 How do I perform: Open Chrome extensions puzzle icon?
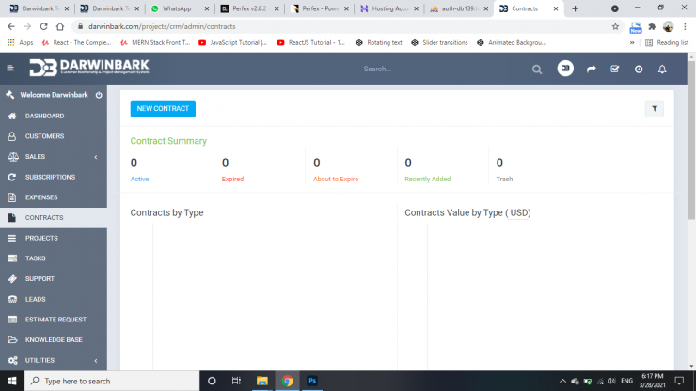[x=652, y=26]
